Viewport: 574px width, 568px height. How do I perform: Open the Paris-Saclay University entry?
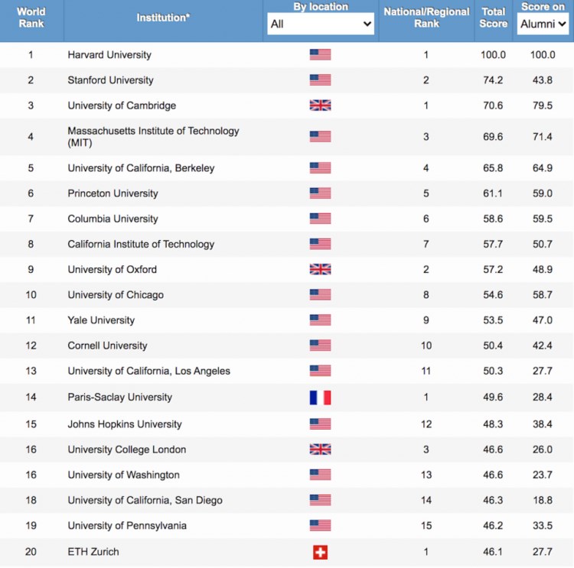(x=119, y=398)
